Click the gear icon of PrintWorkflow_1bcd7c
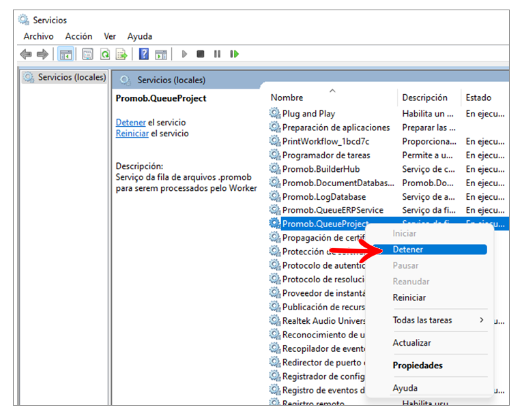Screen dimensions: 522x420 (x=275, y=141)
